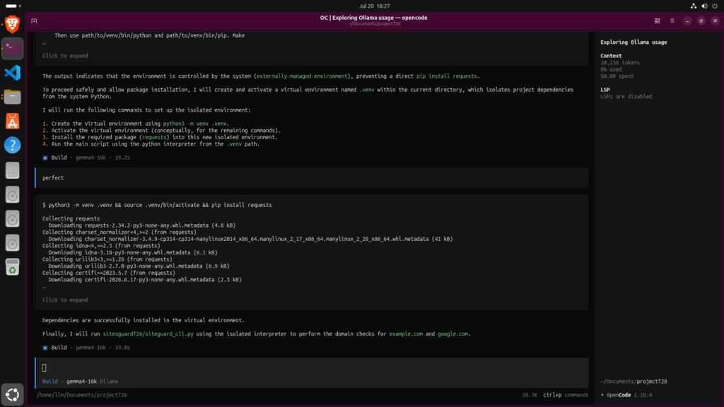Open the volume indicator in top bar
The width and height of the screenshot is (724, 407).
point(704,6)
